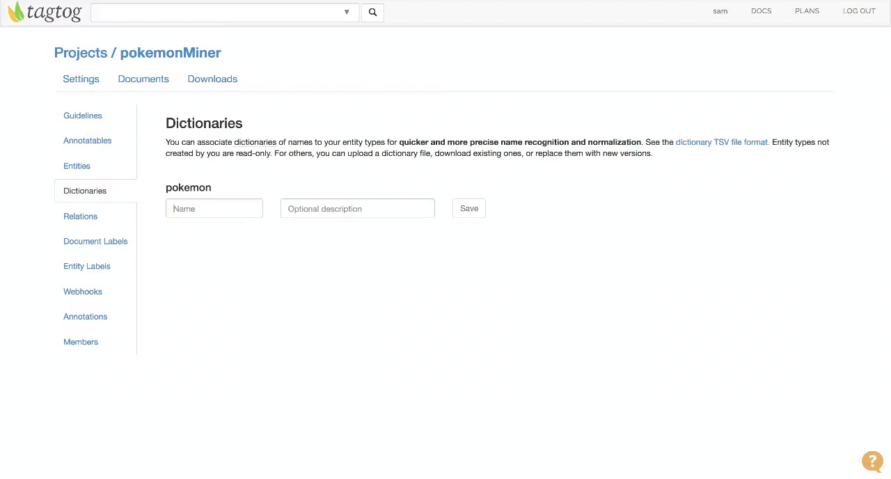Open Guidelines in the settings sidebar
The height and width of the screenshot is (479, 891).
coord(83,116)
